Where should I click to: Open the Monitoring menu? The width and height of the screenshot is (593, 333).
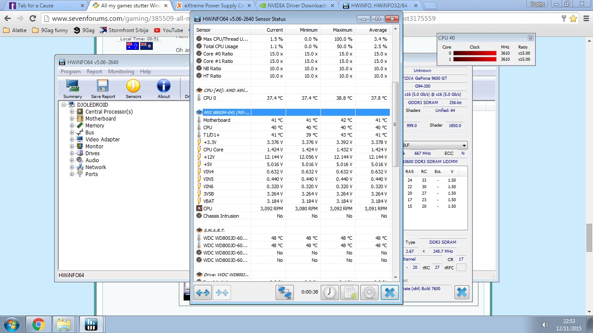[121, 72]
